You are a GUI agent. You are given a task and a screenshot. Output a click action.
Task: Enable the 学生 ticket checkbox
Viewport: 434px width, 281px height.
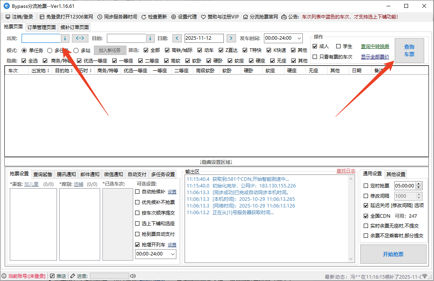(339, 46)
